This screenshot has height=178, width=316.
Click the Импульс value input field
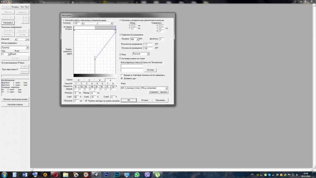pos(76,93)
